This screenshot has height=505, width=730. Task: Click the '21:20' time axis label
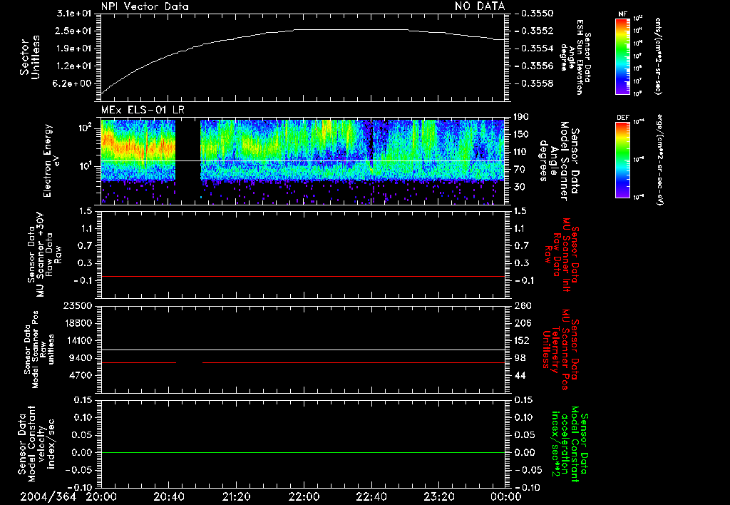236,496
